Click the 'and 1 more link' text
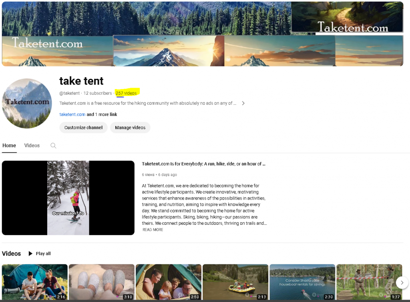The image size is (410, 302). pos(102,114)
